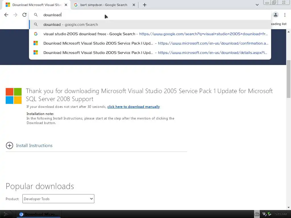The width and height of the screenshot is (291, 218).
Task: Go back using the browser back arrow
Action: pos(6,15)
